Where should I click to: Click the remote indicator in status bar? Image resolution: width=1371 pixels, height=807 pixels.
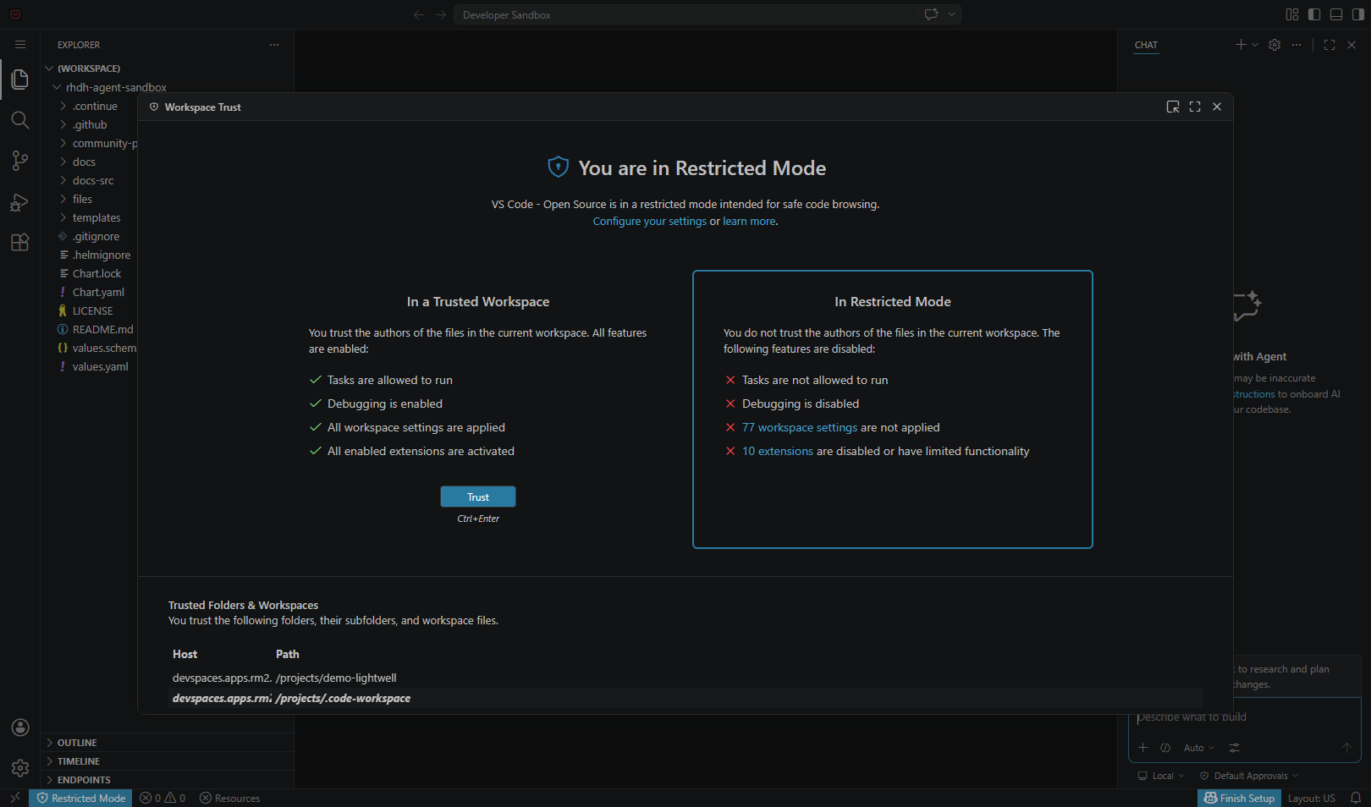pos(14,798)
